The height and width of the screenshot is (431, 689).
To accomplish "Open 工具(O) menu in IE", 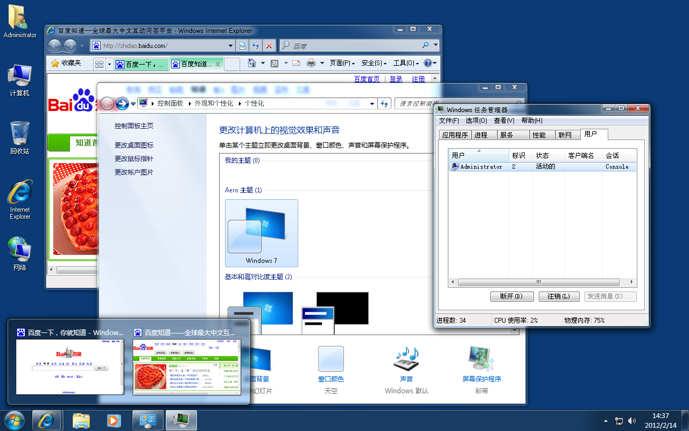I will click(x=406, y=63).
